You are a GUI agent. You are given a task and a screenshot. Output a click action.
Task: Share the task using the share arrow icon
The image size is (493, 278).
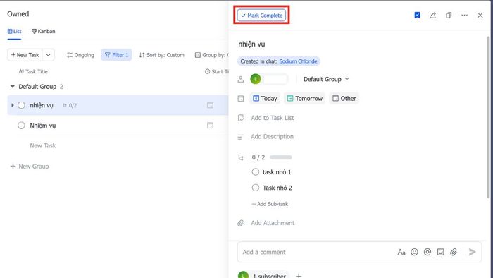coord(433,15)
